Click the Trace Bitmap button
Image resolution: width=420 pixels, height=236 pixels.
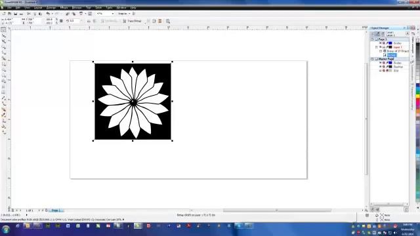[133, 21]
